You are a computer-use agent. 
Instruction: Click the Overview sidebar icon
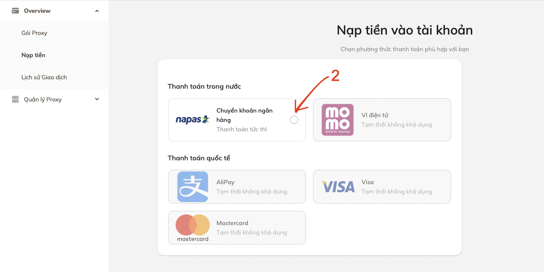point(14,10)
